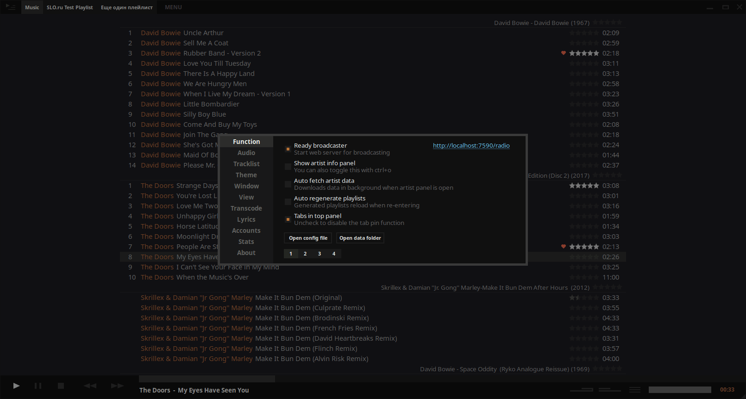The image size is (746, 399).
Task: Click the pause button in the bottom bar
Action: pos(38,386)
